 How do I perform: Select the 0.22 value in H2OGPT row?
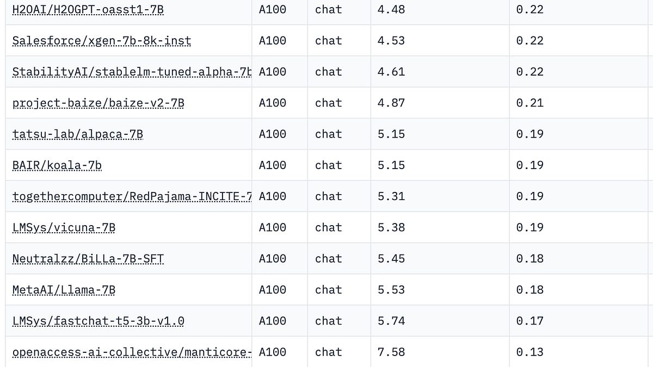click(529, 10)
